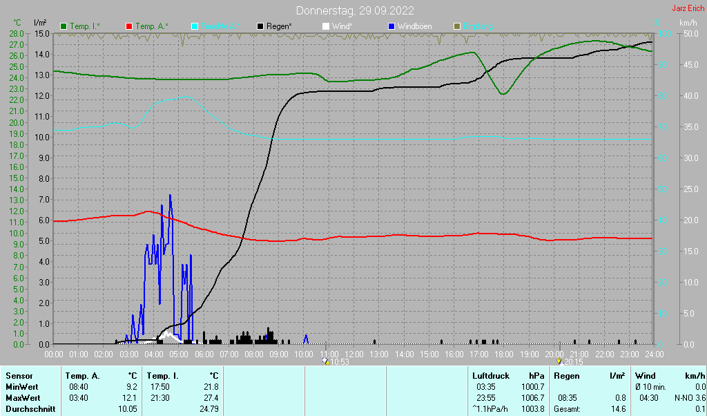Click the l/m² axis unit label
Image resolution: width=707 pixels, height=416 pixels.
[40, 23]
